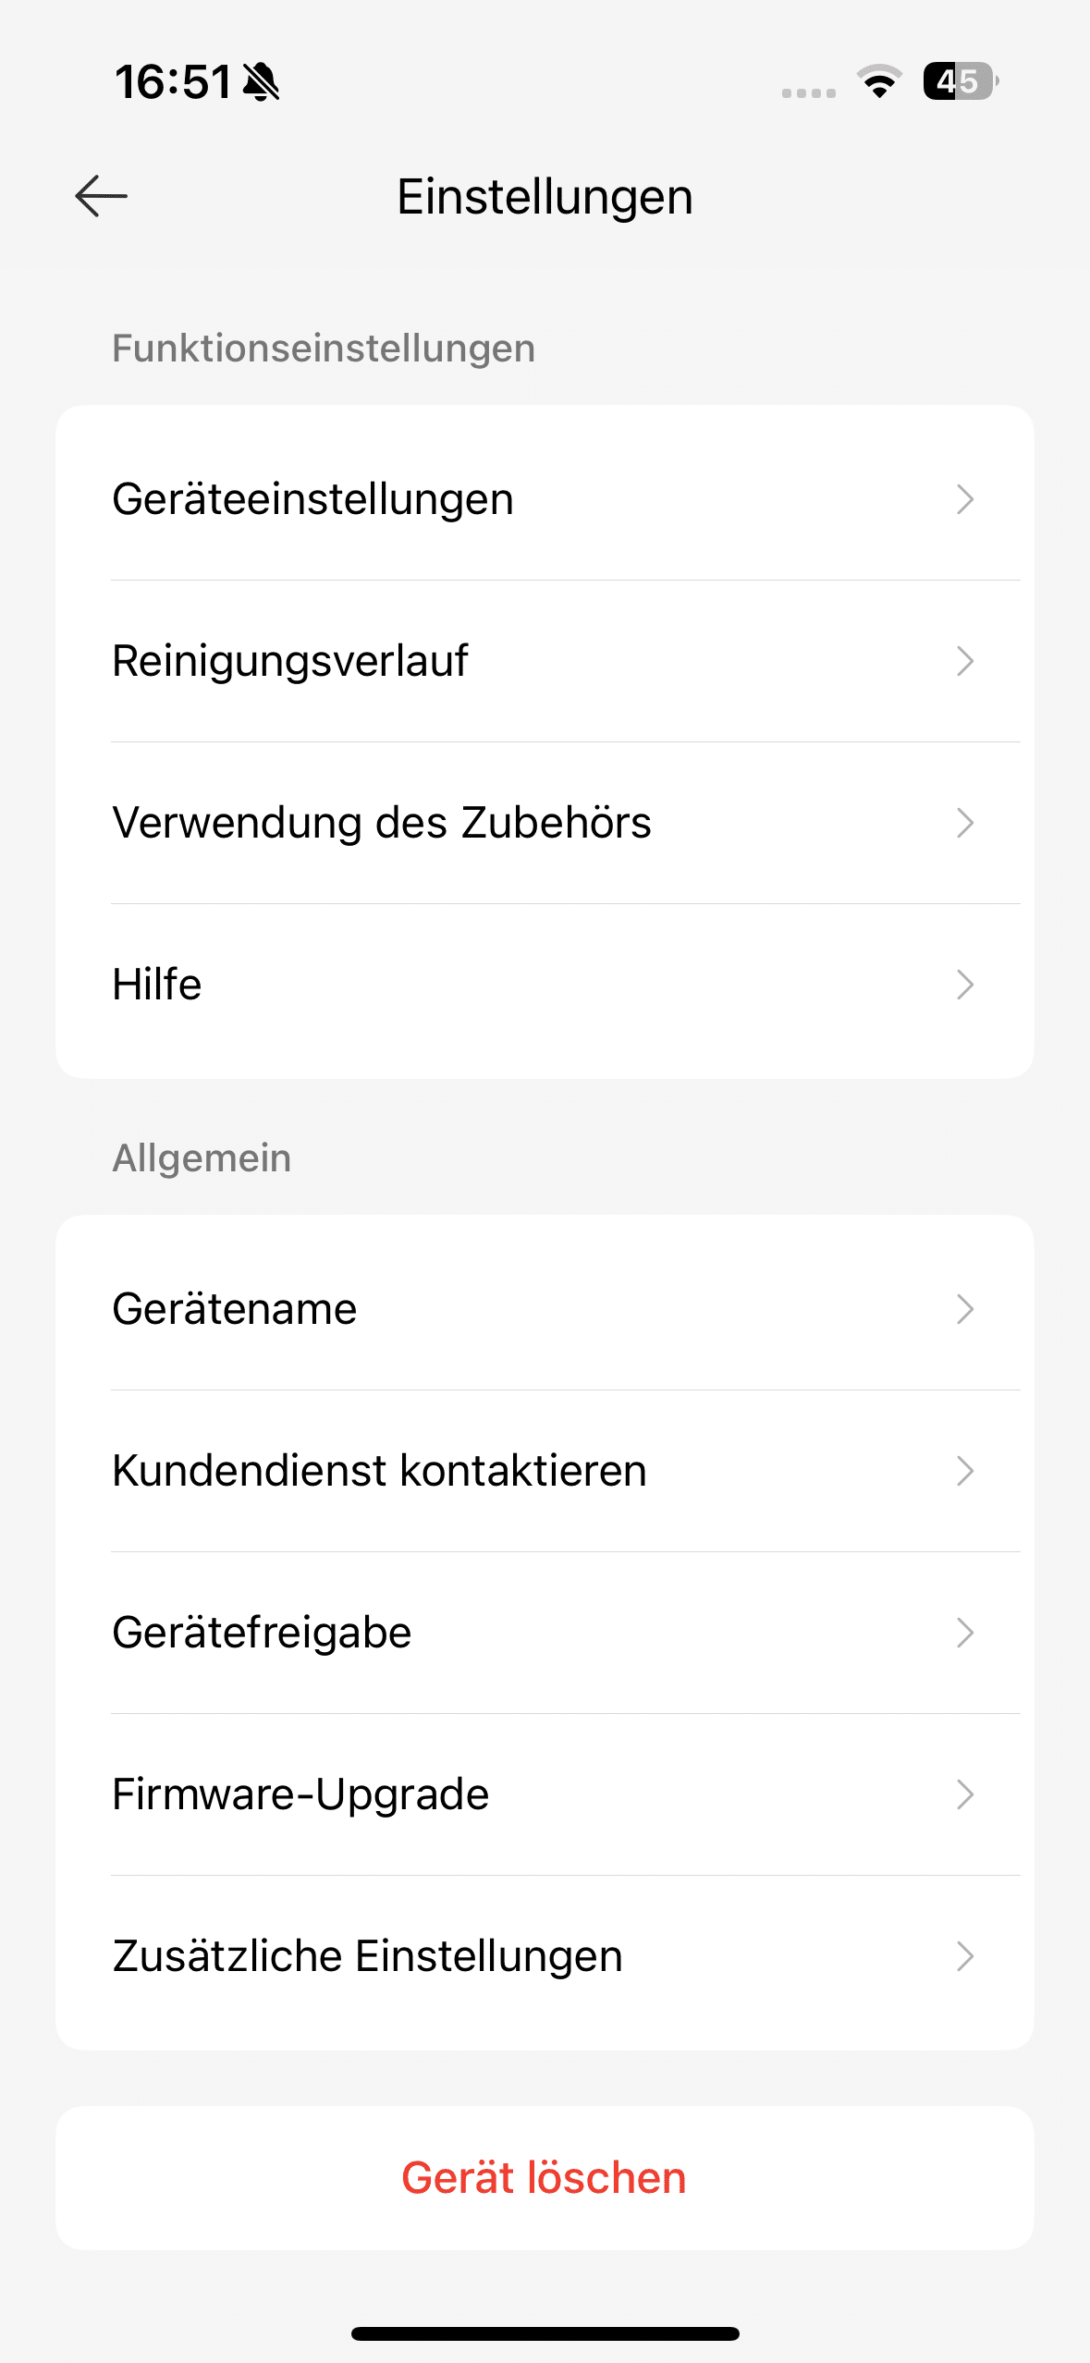The width and height of the screenshot is (1090, 2363).
Task: Click chevron next to Geräteeinstellungen
Action: click(965, 499)
